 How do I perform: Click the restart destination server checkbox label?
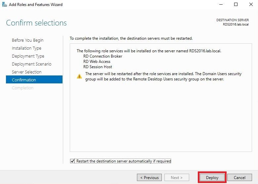click(x=124, y=161)
